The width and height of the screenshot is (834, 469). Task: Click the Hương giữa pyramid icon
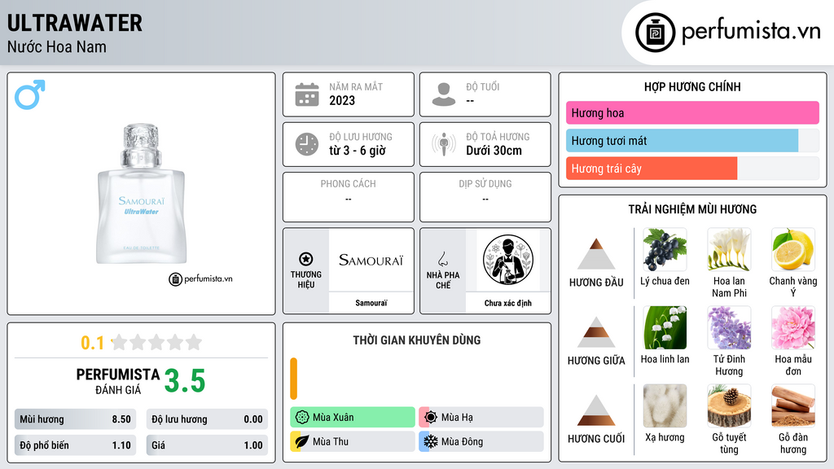(x=596, y=332)
